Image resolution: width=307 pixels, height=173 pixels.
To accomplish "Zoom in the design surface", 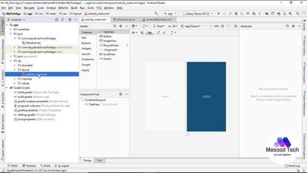I will (223, 26).
